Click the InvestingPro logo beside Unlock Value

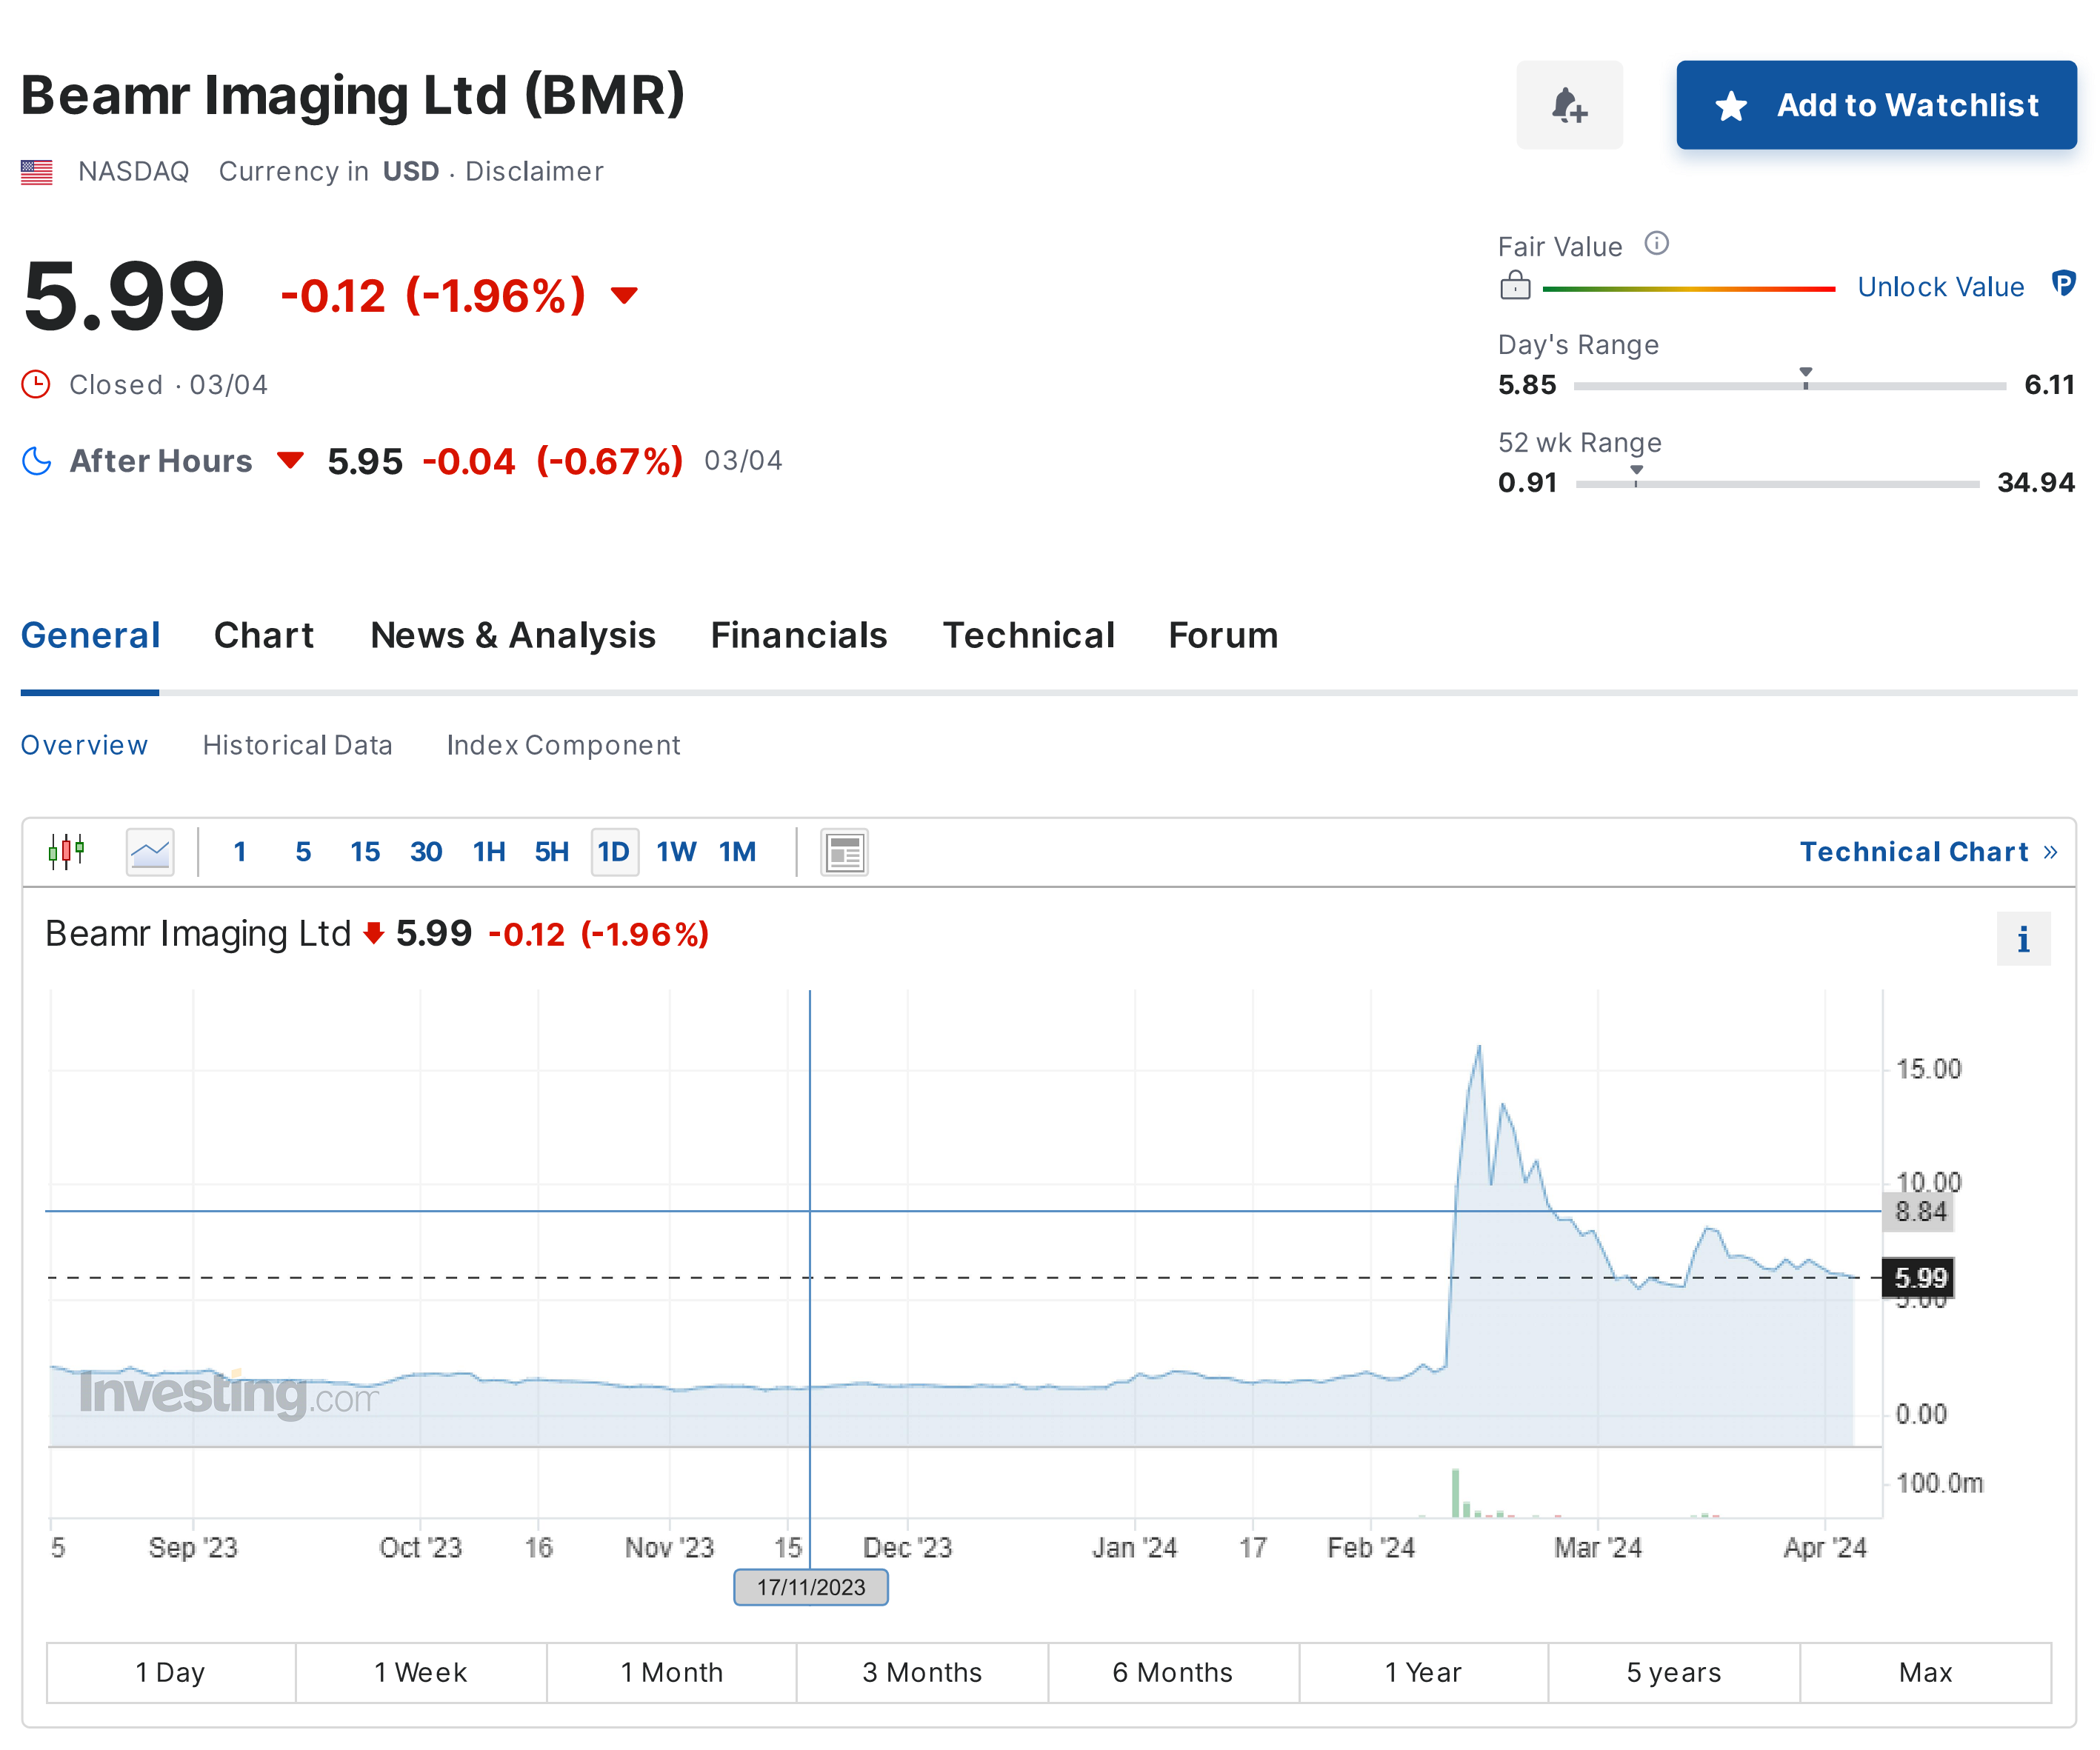coord(2062,284)
